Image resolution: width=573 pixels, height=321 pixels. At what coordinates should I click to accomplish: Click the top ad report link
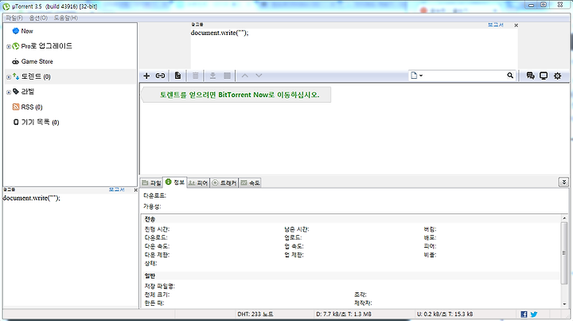(x=496, y=25)
